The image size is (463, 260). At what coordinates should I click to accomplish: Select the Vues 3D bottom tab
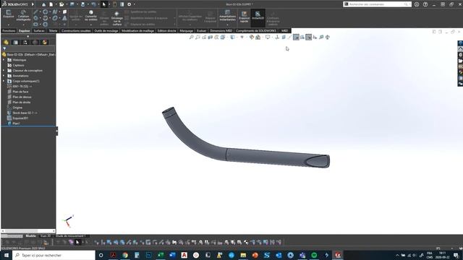45,236
